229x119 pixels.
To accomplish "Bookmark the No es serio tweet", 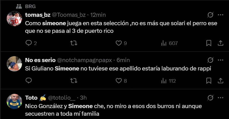I will coord(209,81).
